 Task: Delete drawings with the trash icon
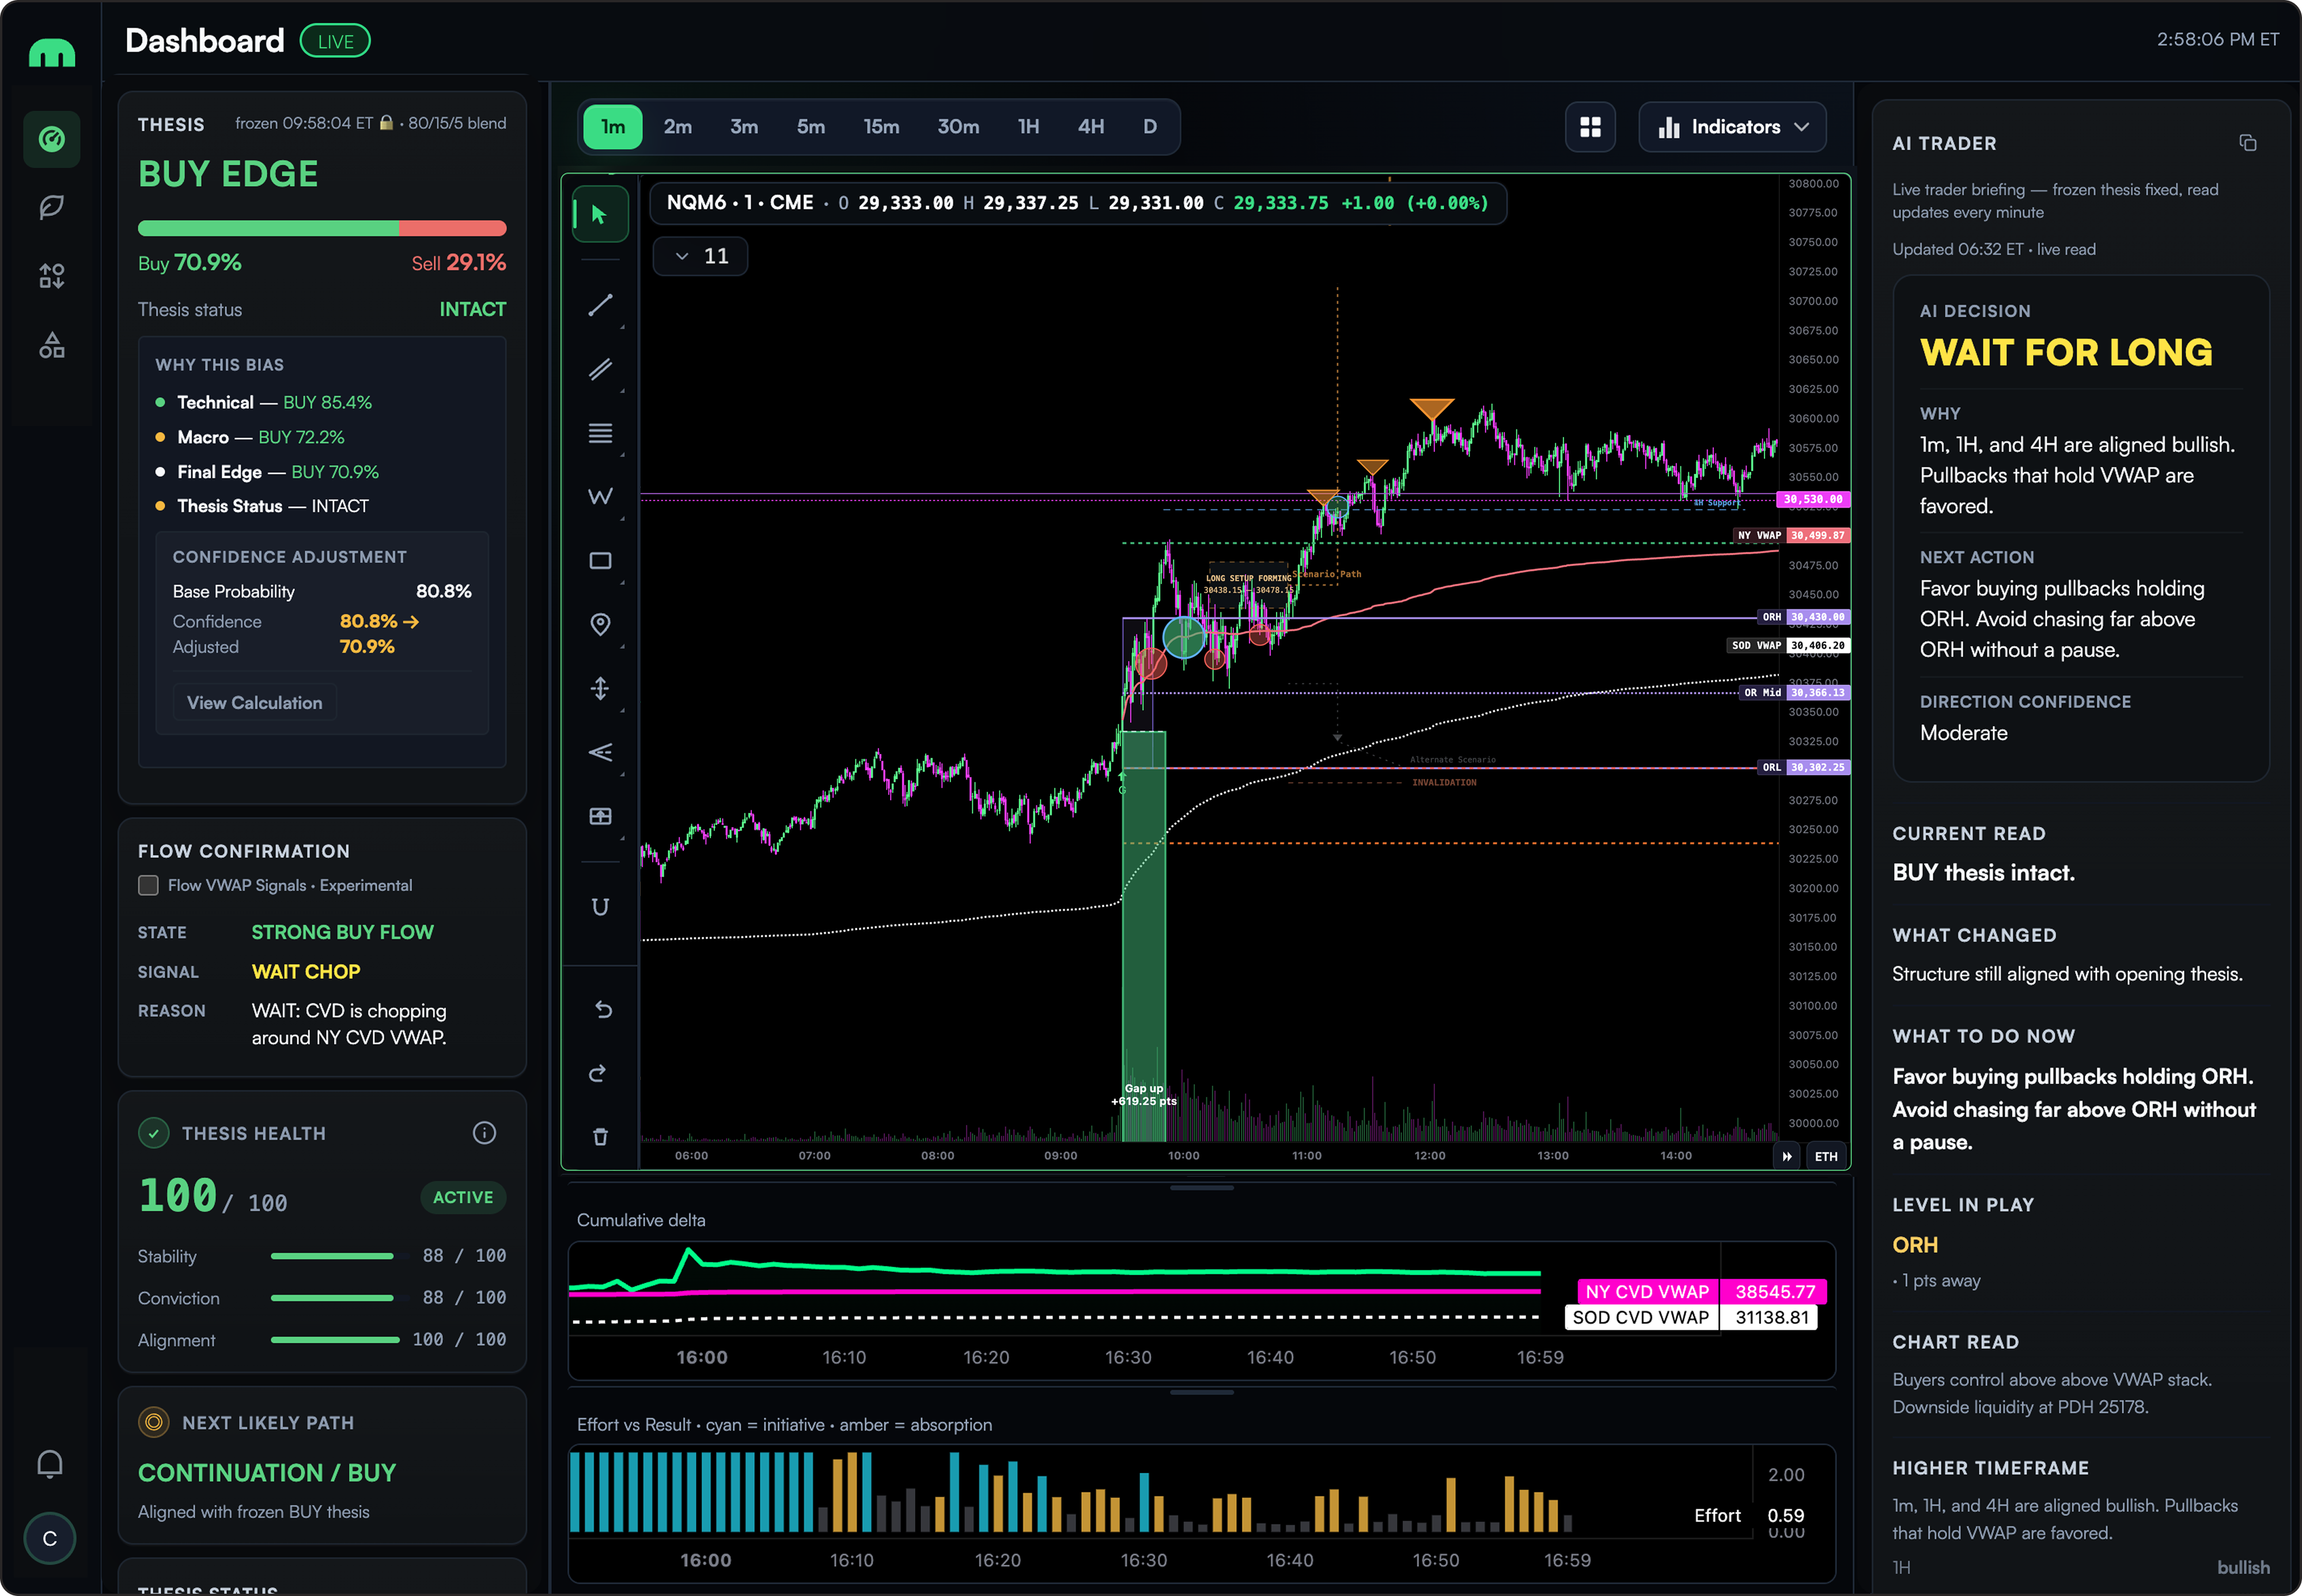(600, 1137)
